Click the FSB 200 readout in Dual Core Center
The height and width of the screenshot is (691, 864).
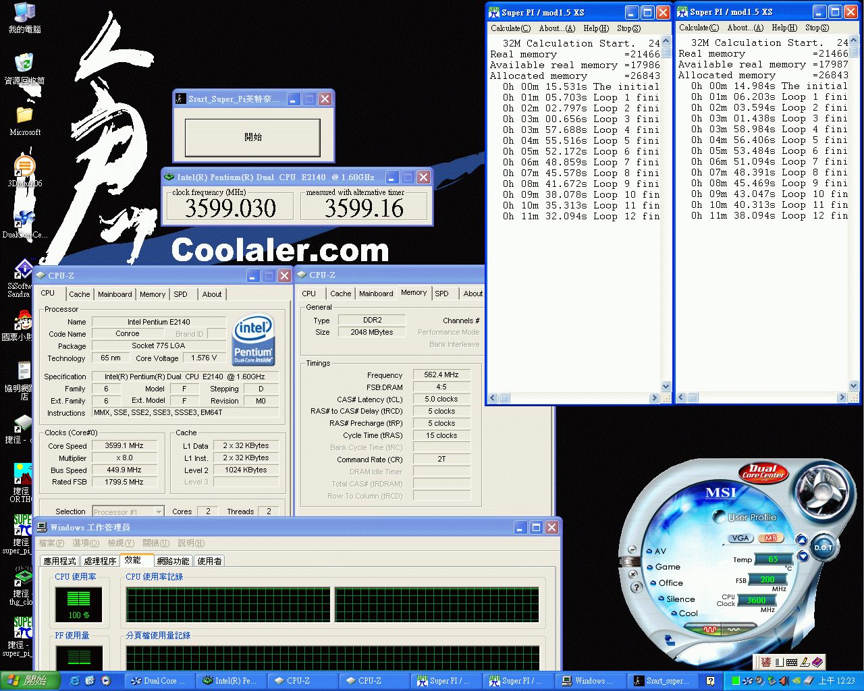767,580
